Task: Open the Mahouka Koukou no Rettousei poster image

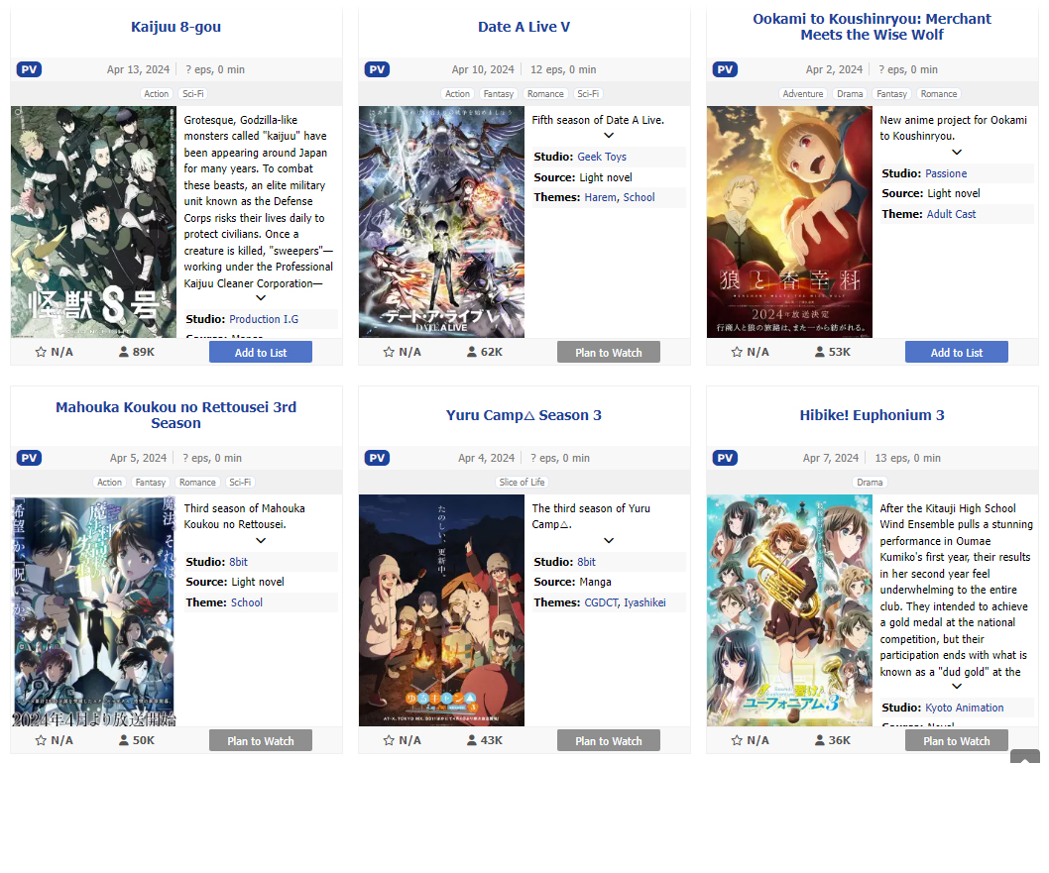Action: [93, 610]
